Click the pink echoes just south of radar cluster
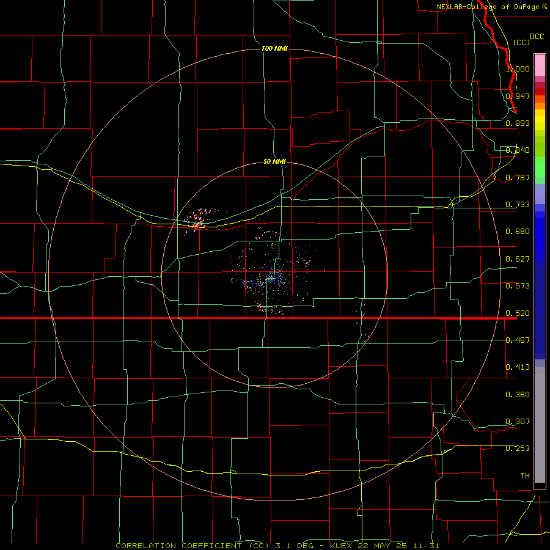The image size is (550, 550). pos(272,309)
